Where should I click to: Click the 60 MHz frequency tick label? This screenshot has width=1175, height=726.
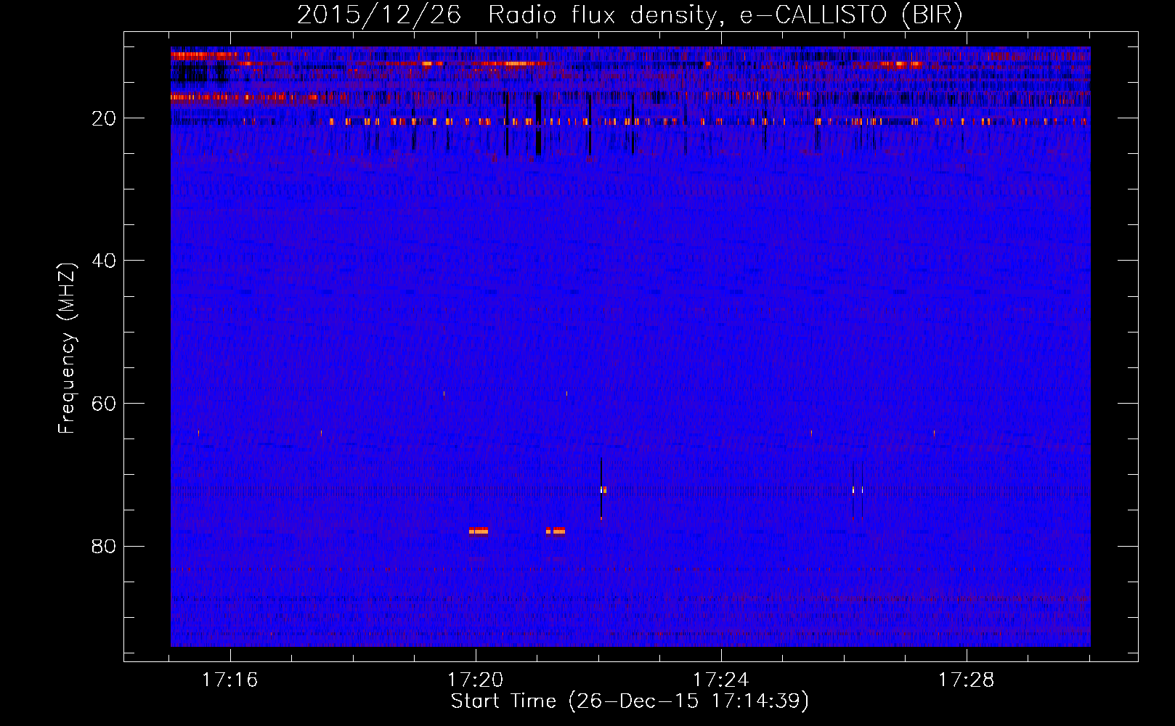[x=105, y=404]
